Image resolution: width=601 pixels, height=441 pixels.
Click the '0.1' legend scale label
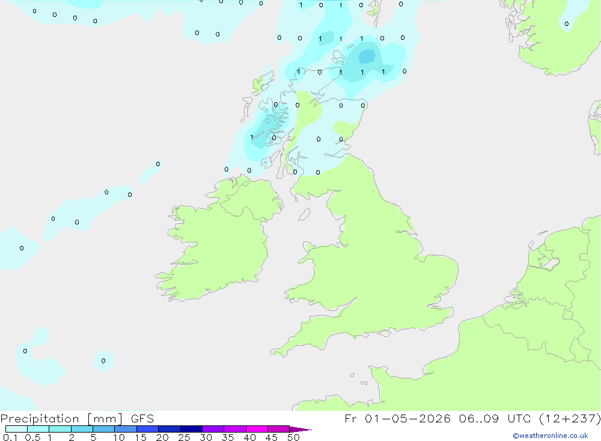(10, 437)
